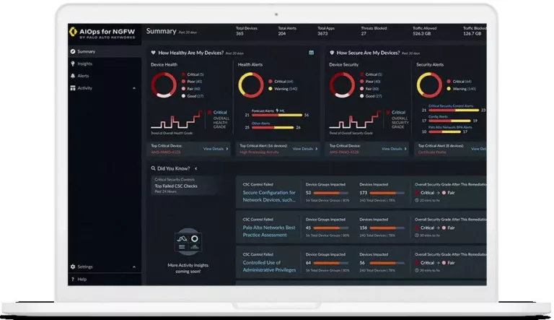
Task: Click the Critical Security Control Alerts bar
Action: 454,110
